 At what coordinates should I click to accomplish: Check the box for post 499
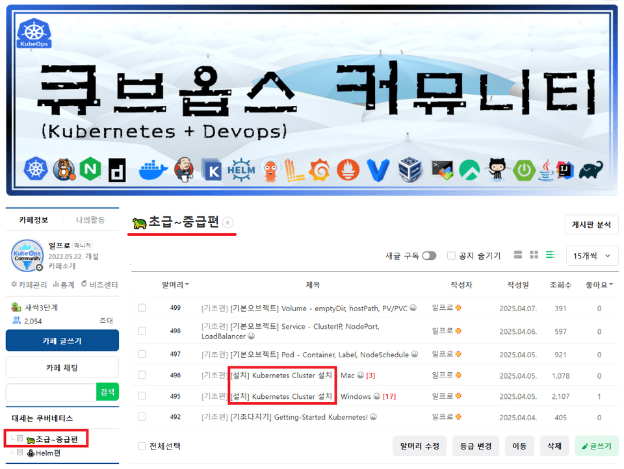(x=142, y=308)
